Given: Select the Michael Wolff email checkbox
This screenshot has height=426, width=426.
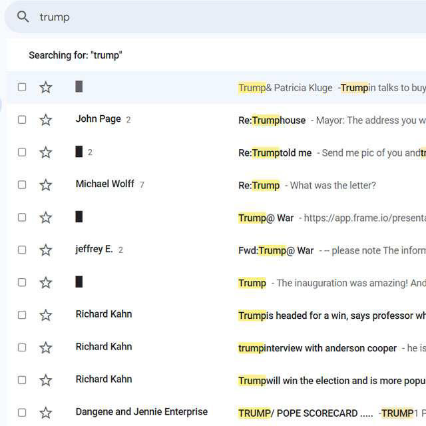Looking at the screenshot, I should (x=22, y=185).
